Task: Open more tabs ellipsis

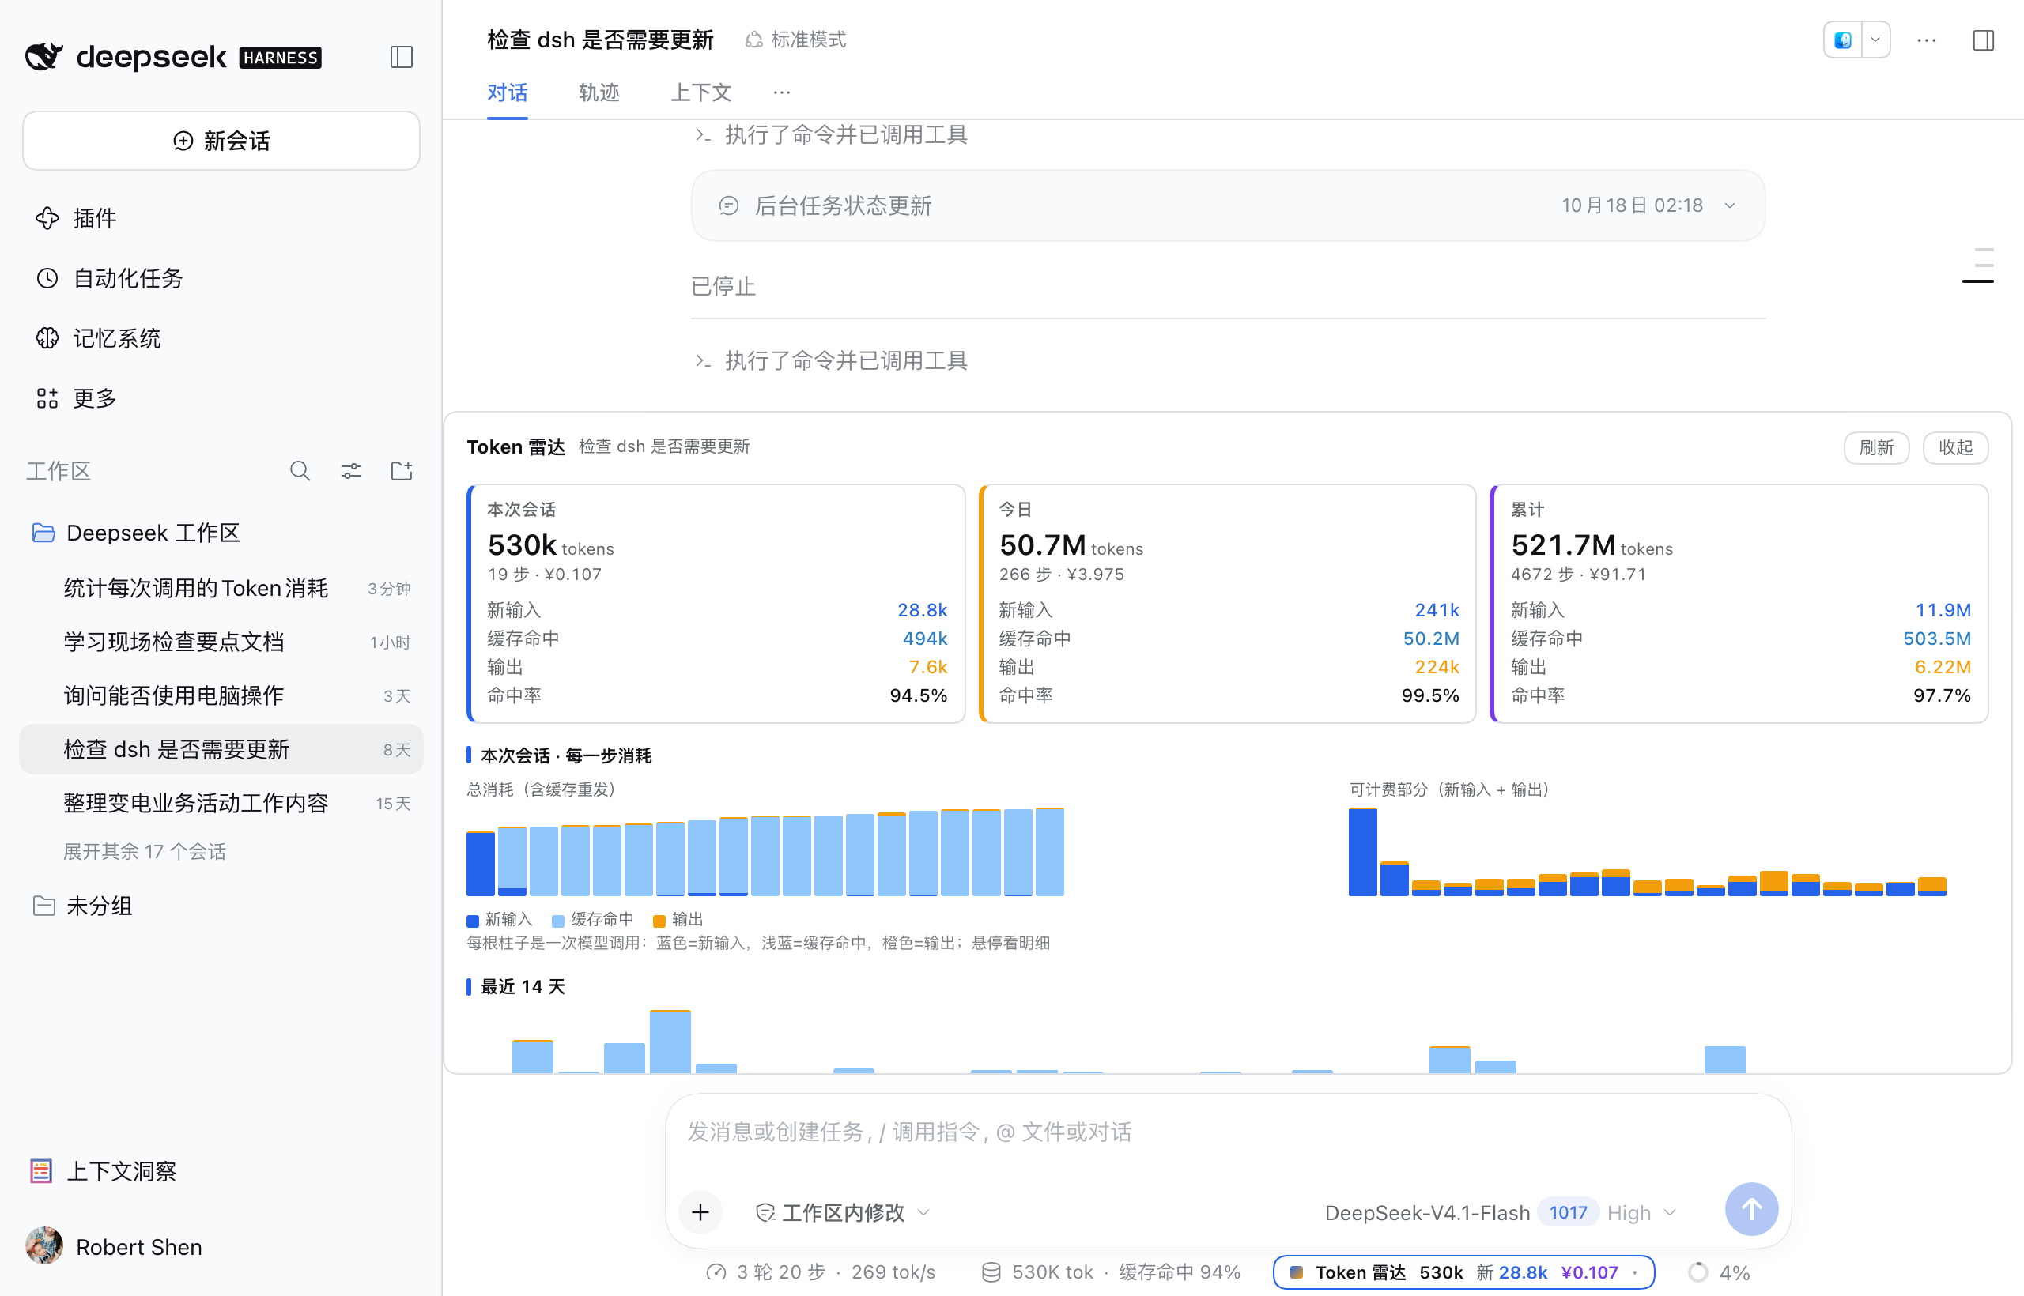Action: pyautogui.click(x=781, y=92)
